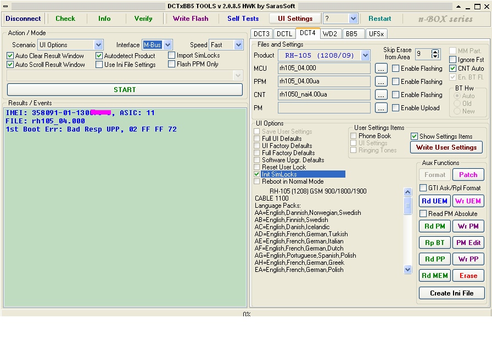Toggle CNT Auto checkbox
Viewport: 492px width, 347px height.
[x=452, y=69]
